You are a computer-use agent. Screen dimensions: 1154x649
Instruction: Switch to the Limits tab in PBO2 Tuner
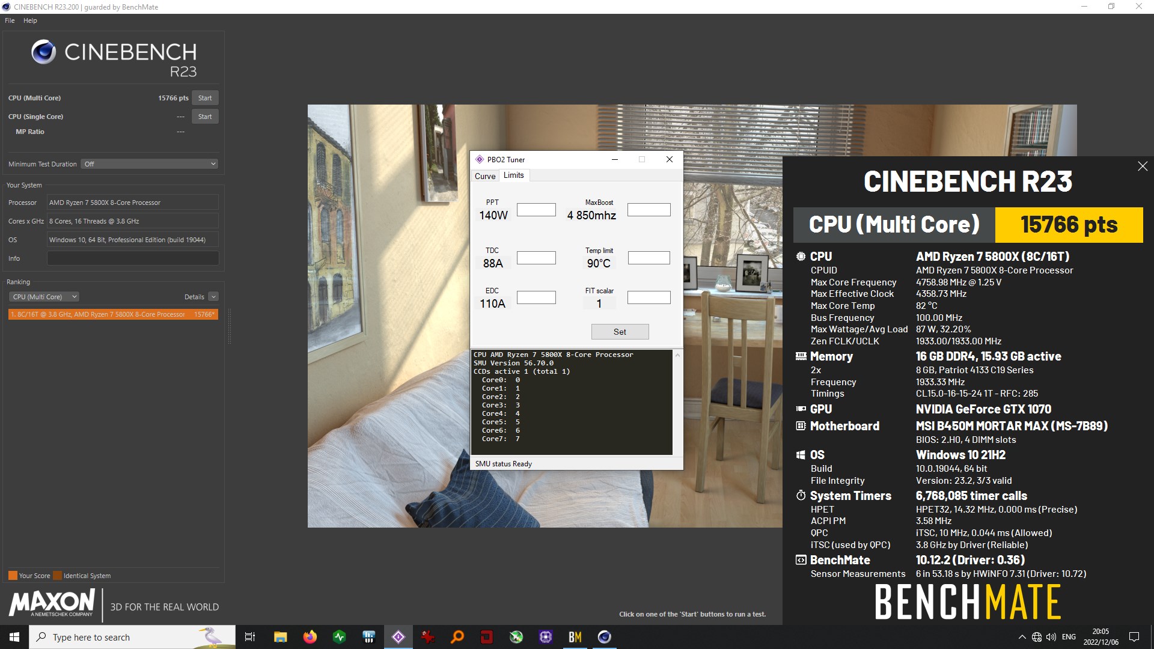(x=513, y=175)
